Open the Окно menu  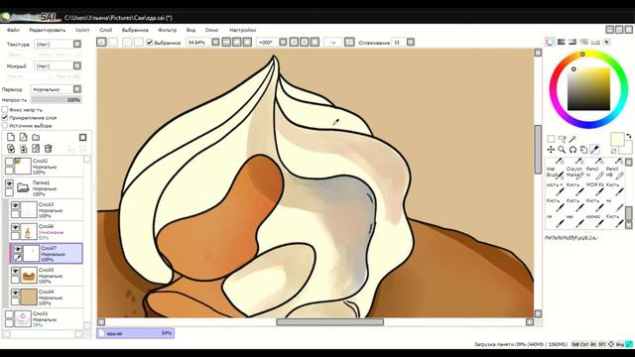[211, 30]
